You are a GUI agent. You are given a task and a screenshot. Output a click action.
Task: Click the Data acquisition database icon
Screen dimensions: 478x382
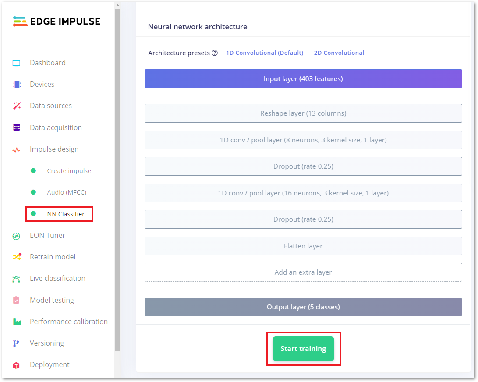tap(17, 127)
